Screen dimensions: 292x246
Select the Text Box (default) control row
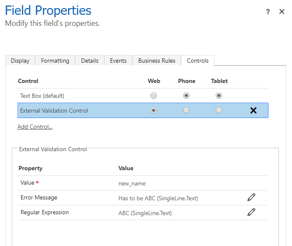[42, 96]
